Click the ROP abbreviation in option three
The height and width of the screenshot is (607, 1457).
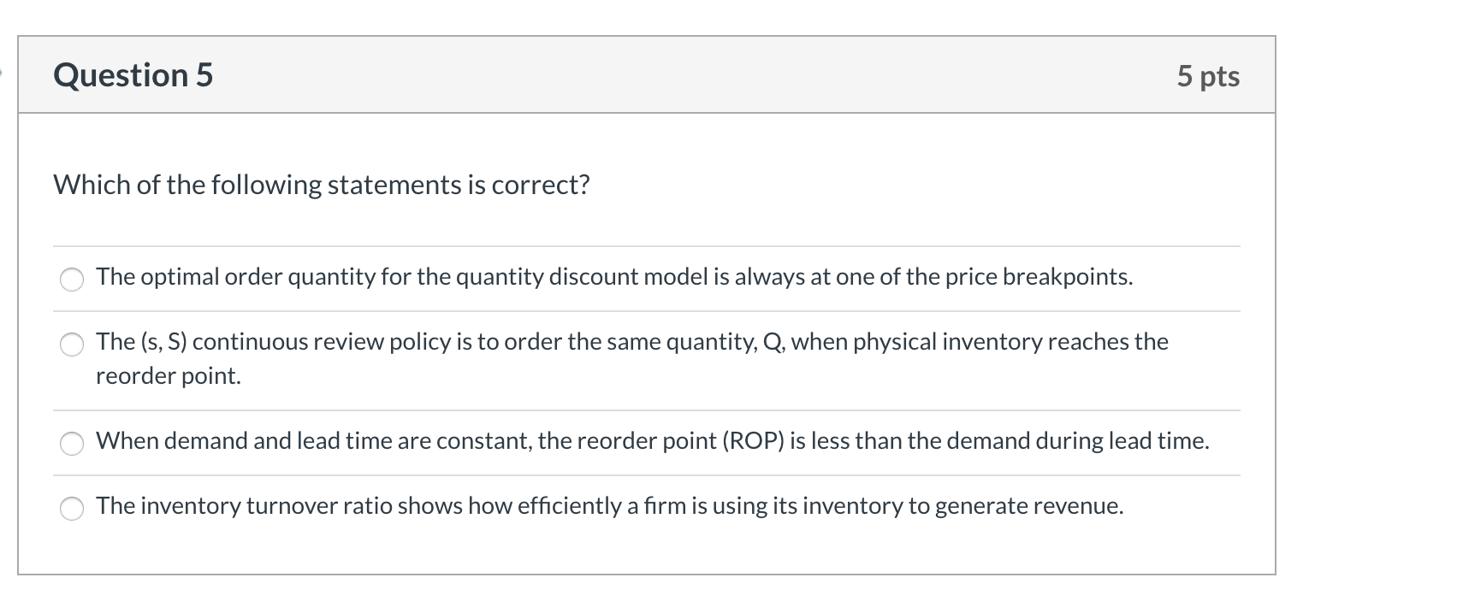tap(753, 441)
